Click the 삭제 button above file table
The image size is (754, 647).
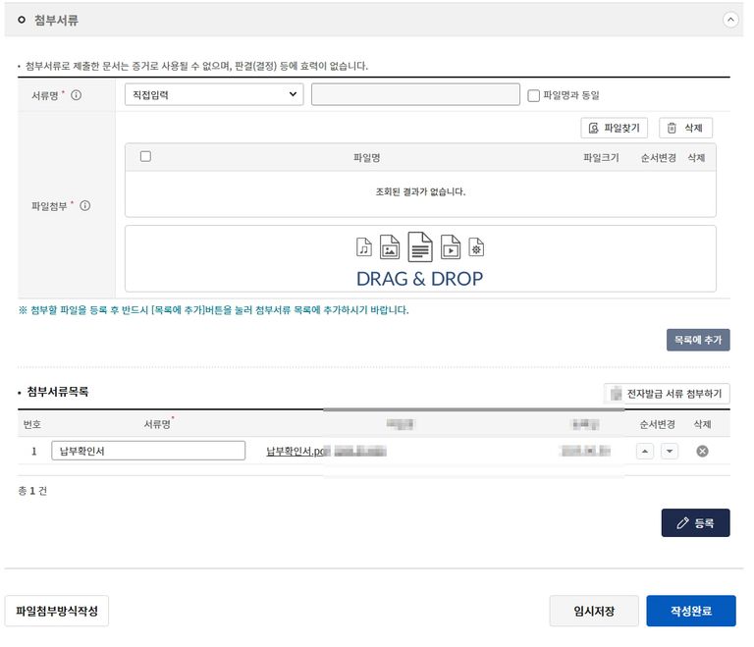pos(685,128)
